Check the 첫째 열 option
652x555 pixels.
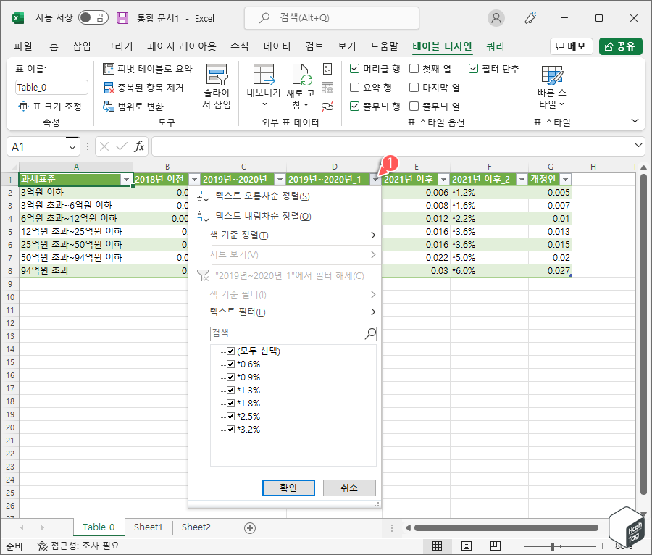pyautogui.click(x=414, y=70)
